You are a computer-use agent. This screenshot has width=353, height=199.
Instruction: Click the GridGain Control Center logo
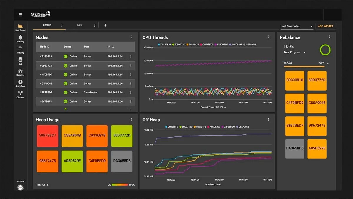coord(40,14)
